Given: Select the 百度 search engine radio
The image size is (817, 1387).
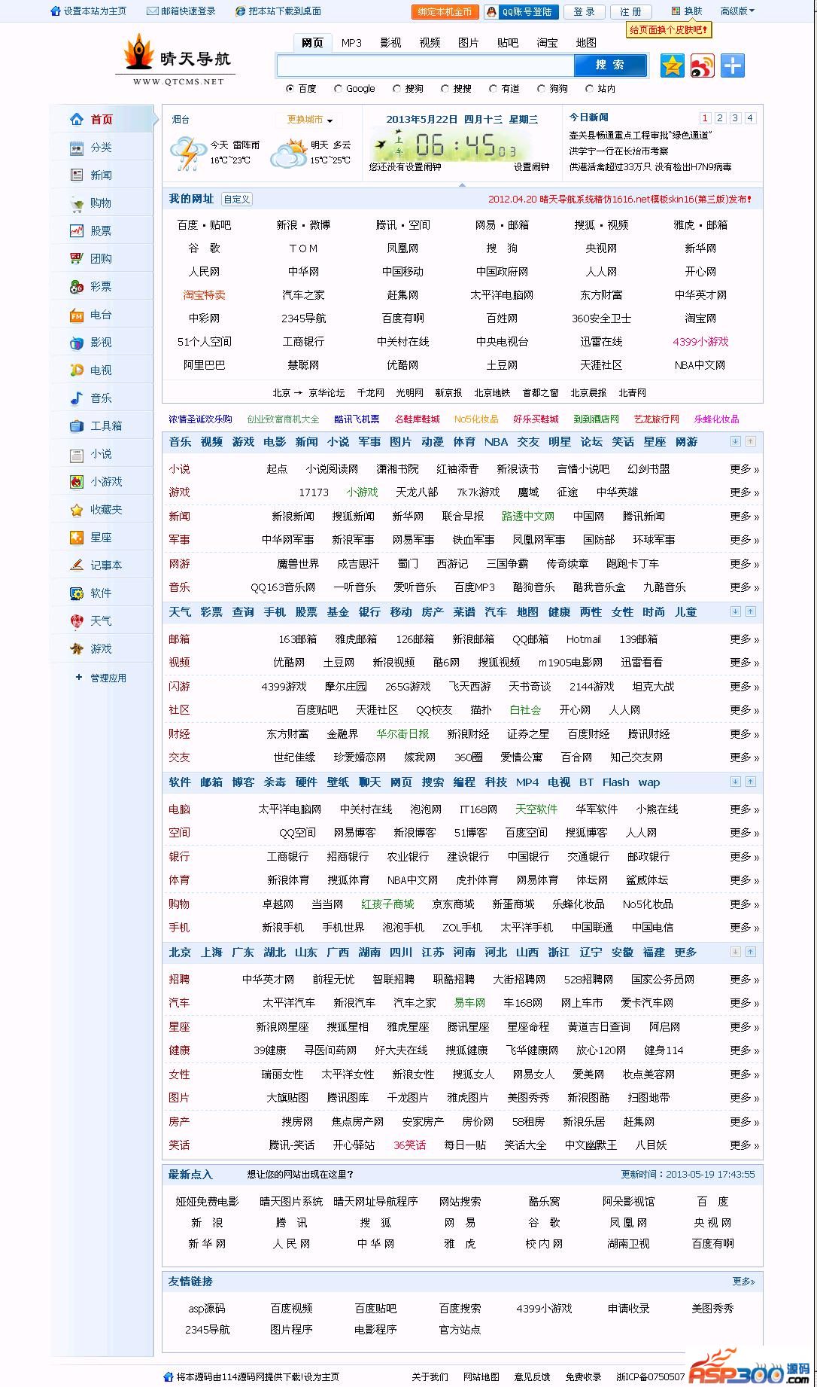Looking at the screenshot, I should [290, 88].
